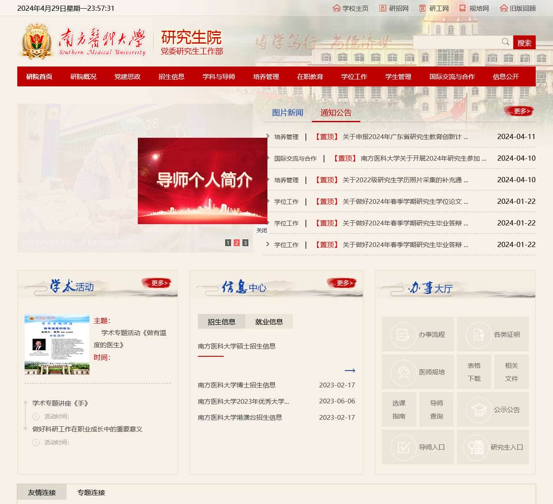Click the 公示公告 graduation cap icon
This screenshot has height=504, width=553.
pyautogui.click(x=479, y=409)
